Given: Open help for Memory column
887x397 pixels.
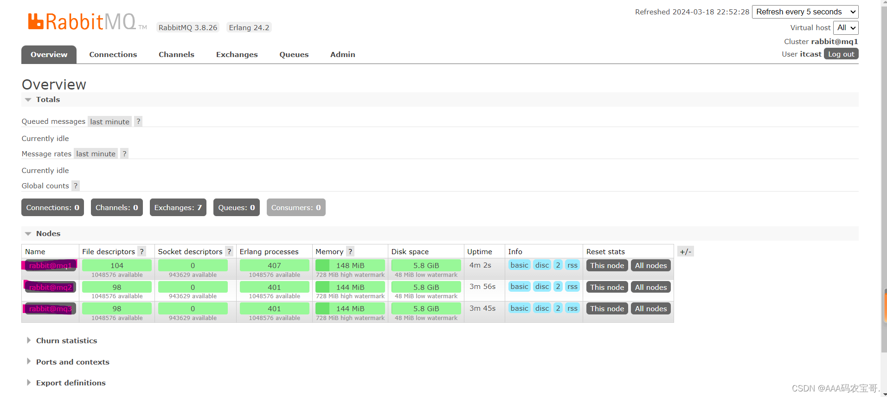Looking at the screenshot, I should (x=350, y=251).
